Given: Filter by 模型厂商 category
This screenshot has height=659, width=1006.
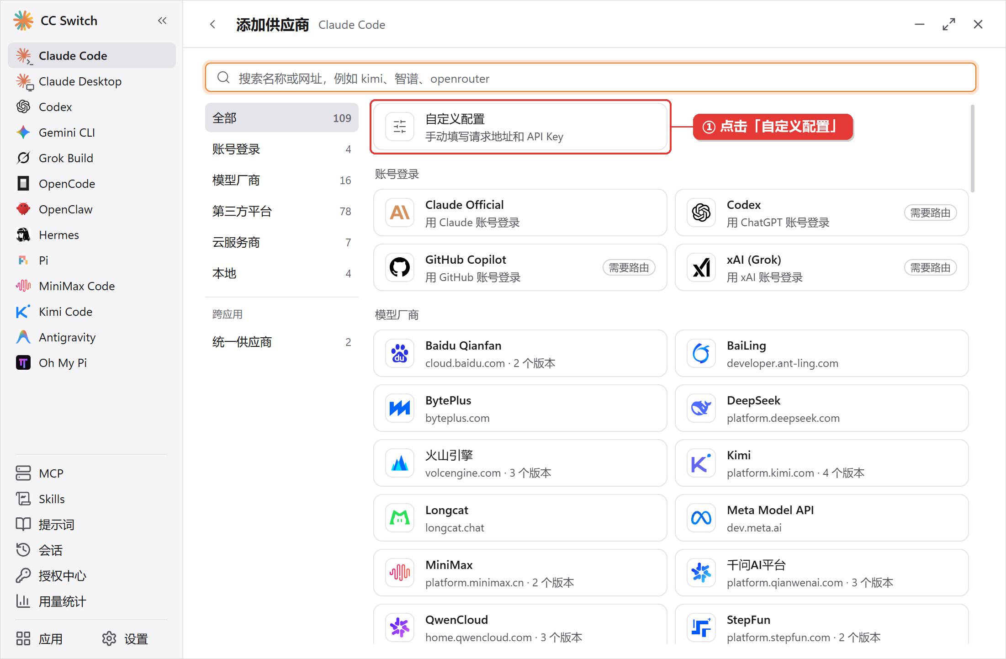Looking at the screenshot, I should (x=282, y=180).
